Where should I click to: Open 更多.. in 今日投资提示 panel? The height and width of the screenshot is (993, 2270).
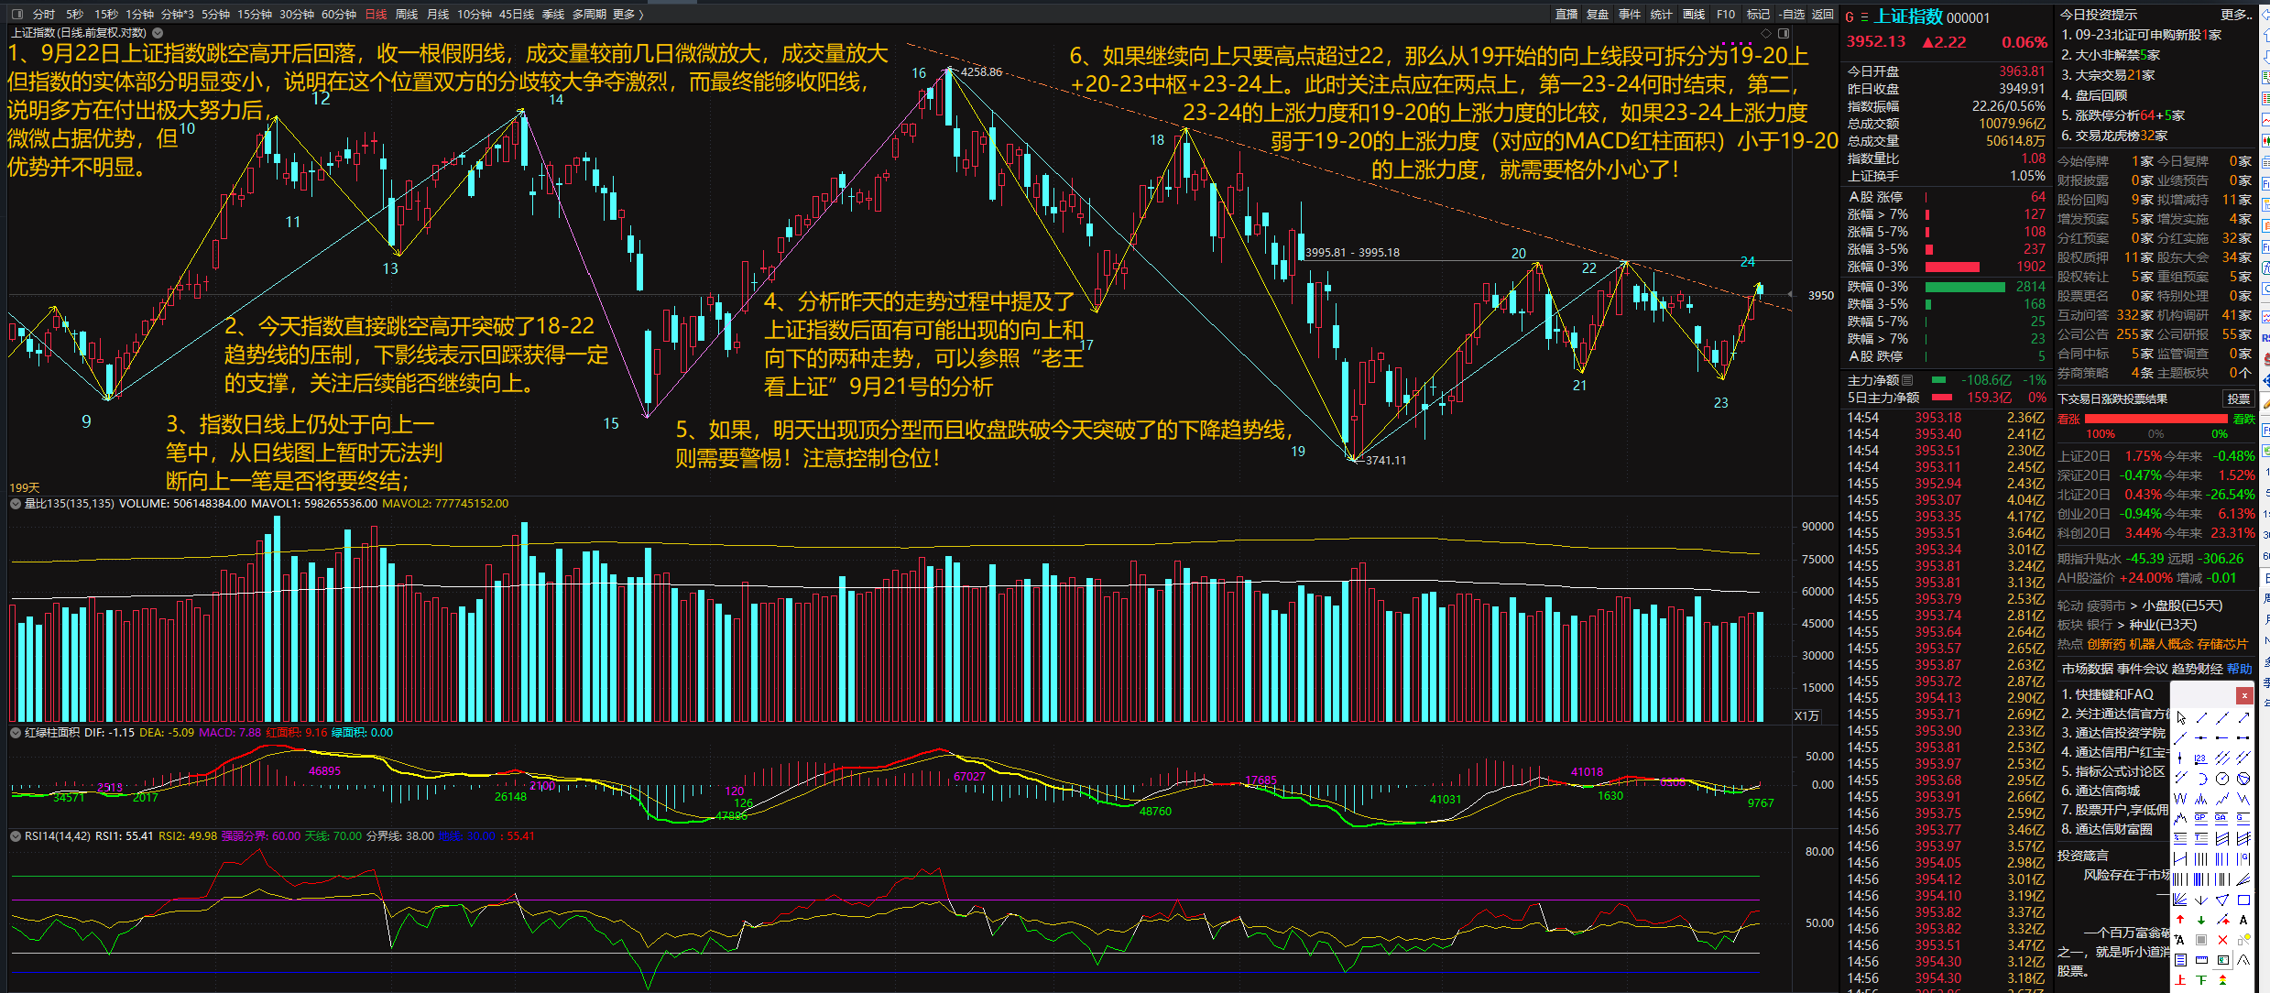(2236, 14)
